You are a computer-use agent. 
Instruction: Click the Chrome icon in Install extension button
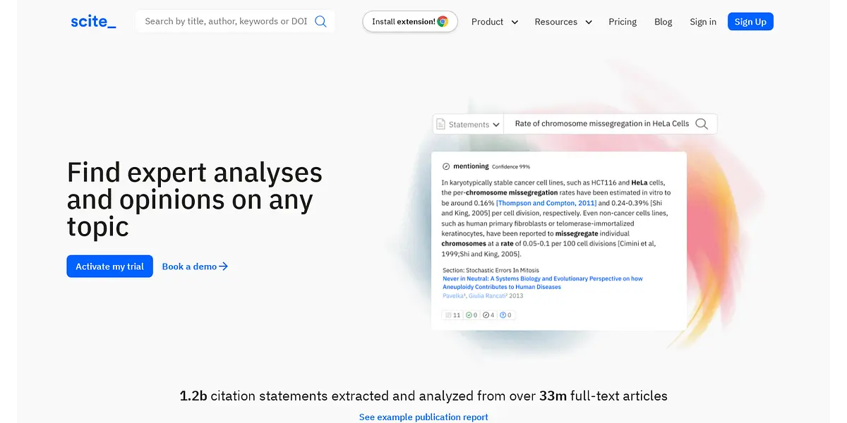pos(443,22)
